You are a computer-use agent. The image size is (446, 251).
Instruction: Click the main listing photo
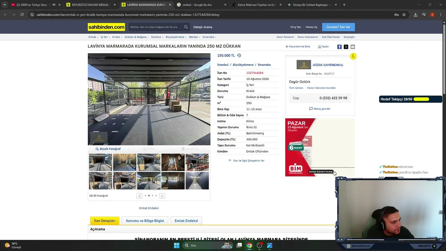tap(149, 99)
